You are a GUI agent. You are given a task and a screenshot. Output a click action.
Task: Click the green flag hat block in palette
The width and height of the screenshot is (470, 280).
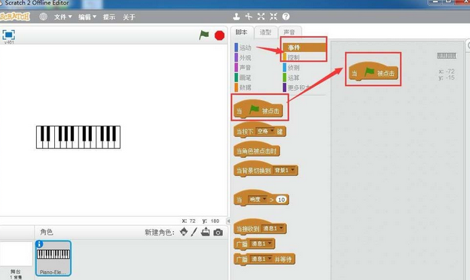258,109
